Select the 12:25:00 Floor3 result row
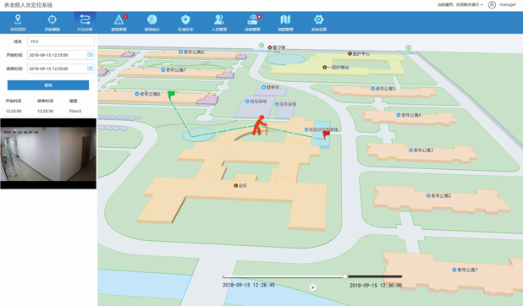 coord(48,111)
